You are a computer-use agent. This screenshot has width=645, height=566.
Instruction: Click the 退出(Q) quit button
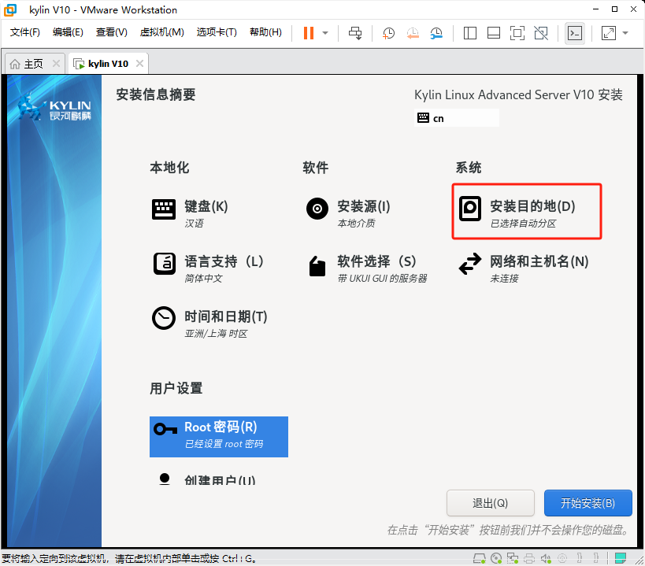[x=491, y=503]
